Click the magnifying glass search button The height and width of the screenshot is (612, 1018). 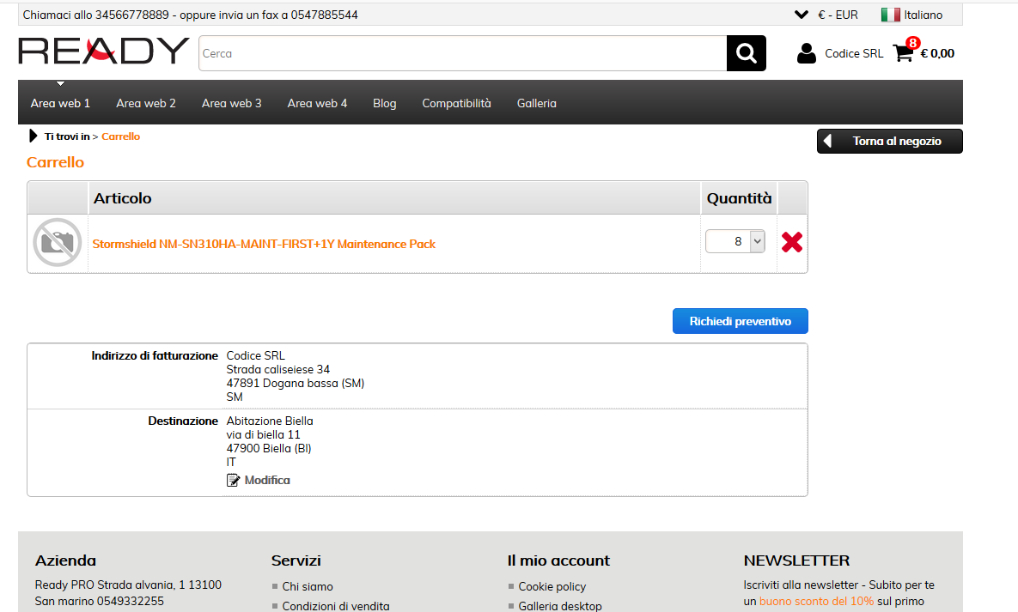click(746, 53)
